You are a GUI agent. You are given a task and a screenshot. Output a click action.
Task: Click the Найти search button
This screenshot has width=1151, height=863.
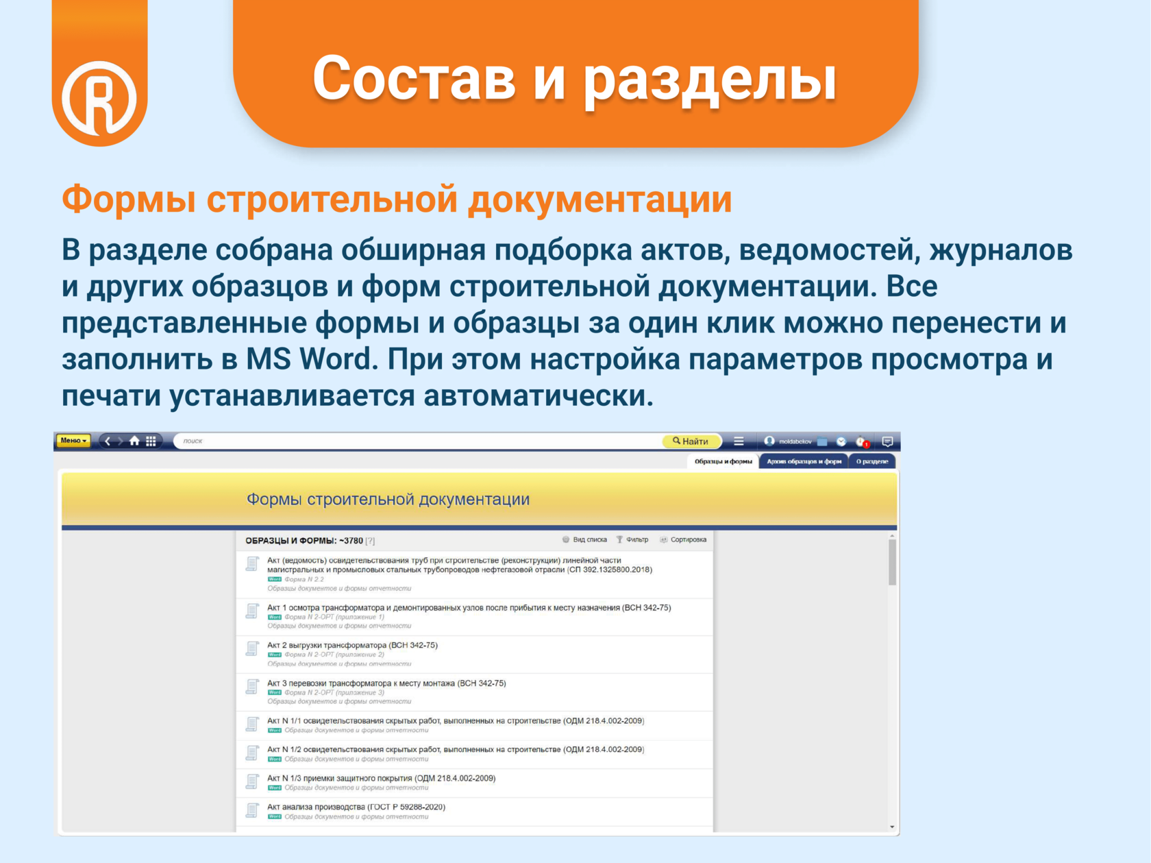(692, 441)
